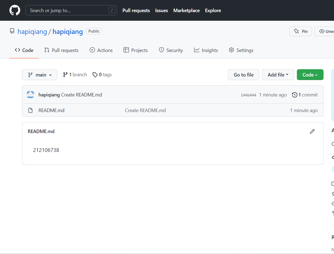View the 0 tags link
The image size is (334, 254).
(102, 75)
